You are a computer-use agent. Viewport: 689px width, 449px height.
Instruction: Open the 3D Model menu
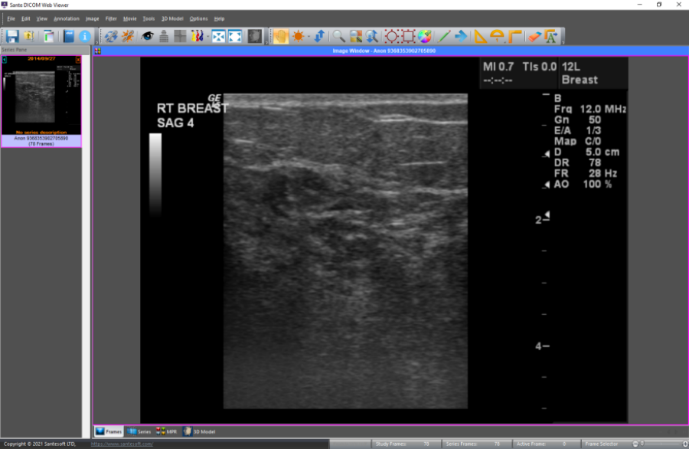coord(172,18)
